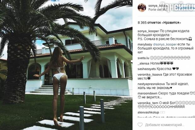Open the nastyapresnakova commenter profile
The width and height of the screenshot is (195, 130).
(x=151, y=84)
